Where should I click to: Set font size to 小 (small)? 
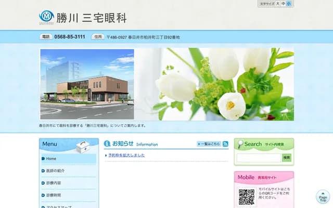pyautogui.click(x=289, y=4)
